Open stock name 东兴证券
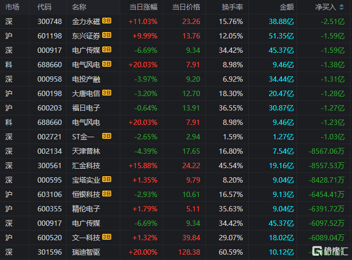This screenshot has height=260, width=352. pos(86,36)
